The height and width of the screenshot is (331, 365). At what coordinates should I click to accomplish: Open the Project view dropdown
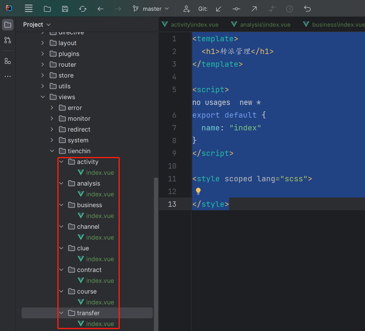point(37,24)
